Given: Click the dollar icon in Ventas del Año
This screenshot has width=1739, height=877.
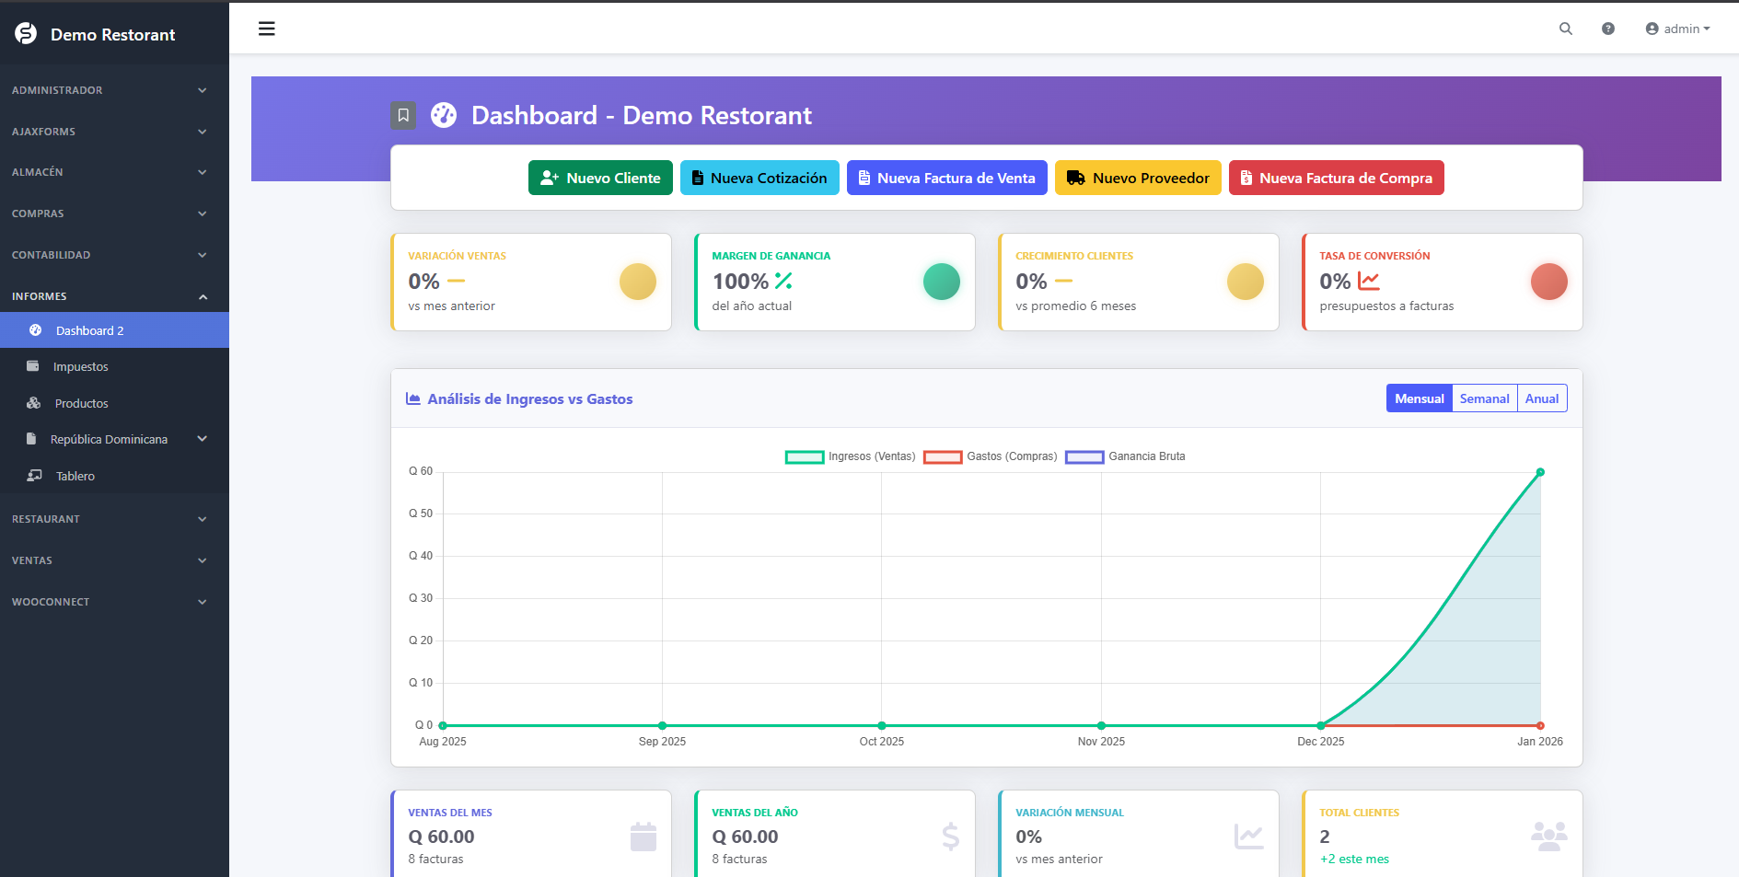Looking at the screenshot, I should (950, 837).
